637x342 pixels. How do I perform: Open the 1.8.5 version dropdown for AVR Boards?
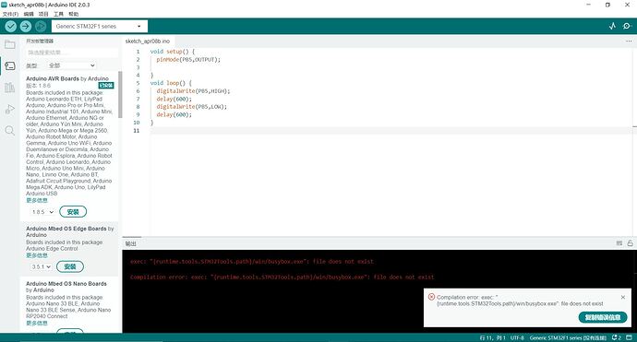[42, 212]
